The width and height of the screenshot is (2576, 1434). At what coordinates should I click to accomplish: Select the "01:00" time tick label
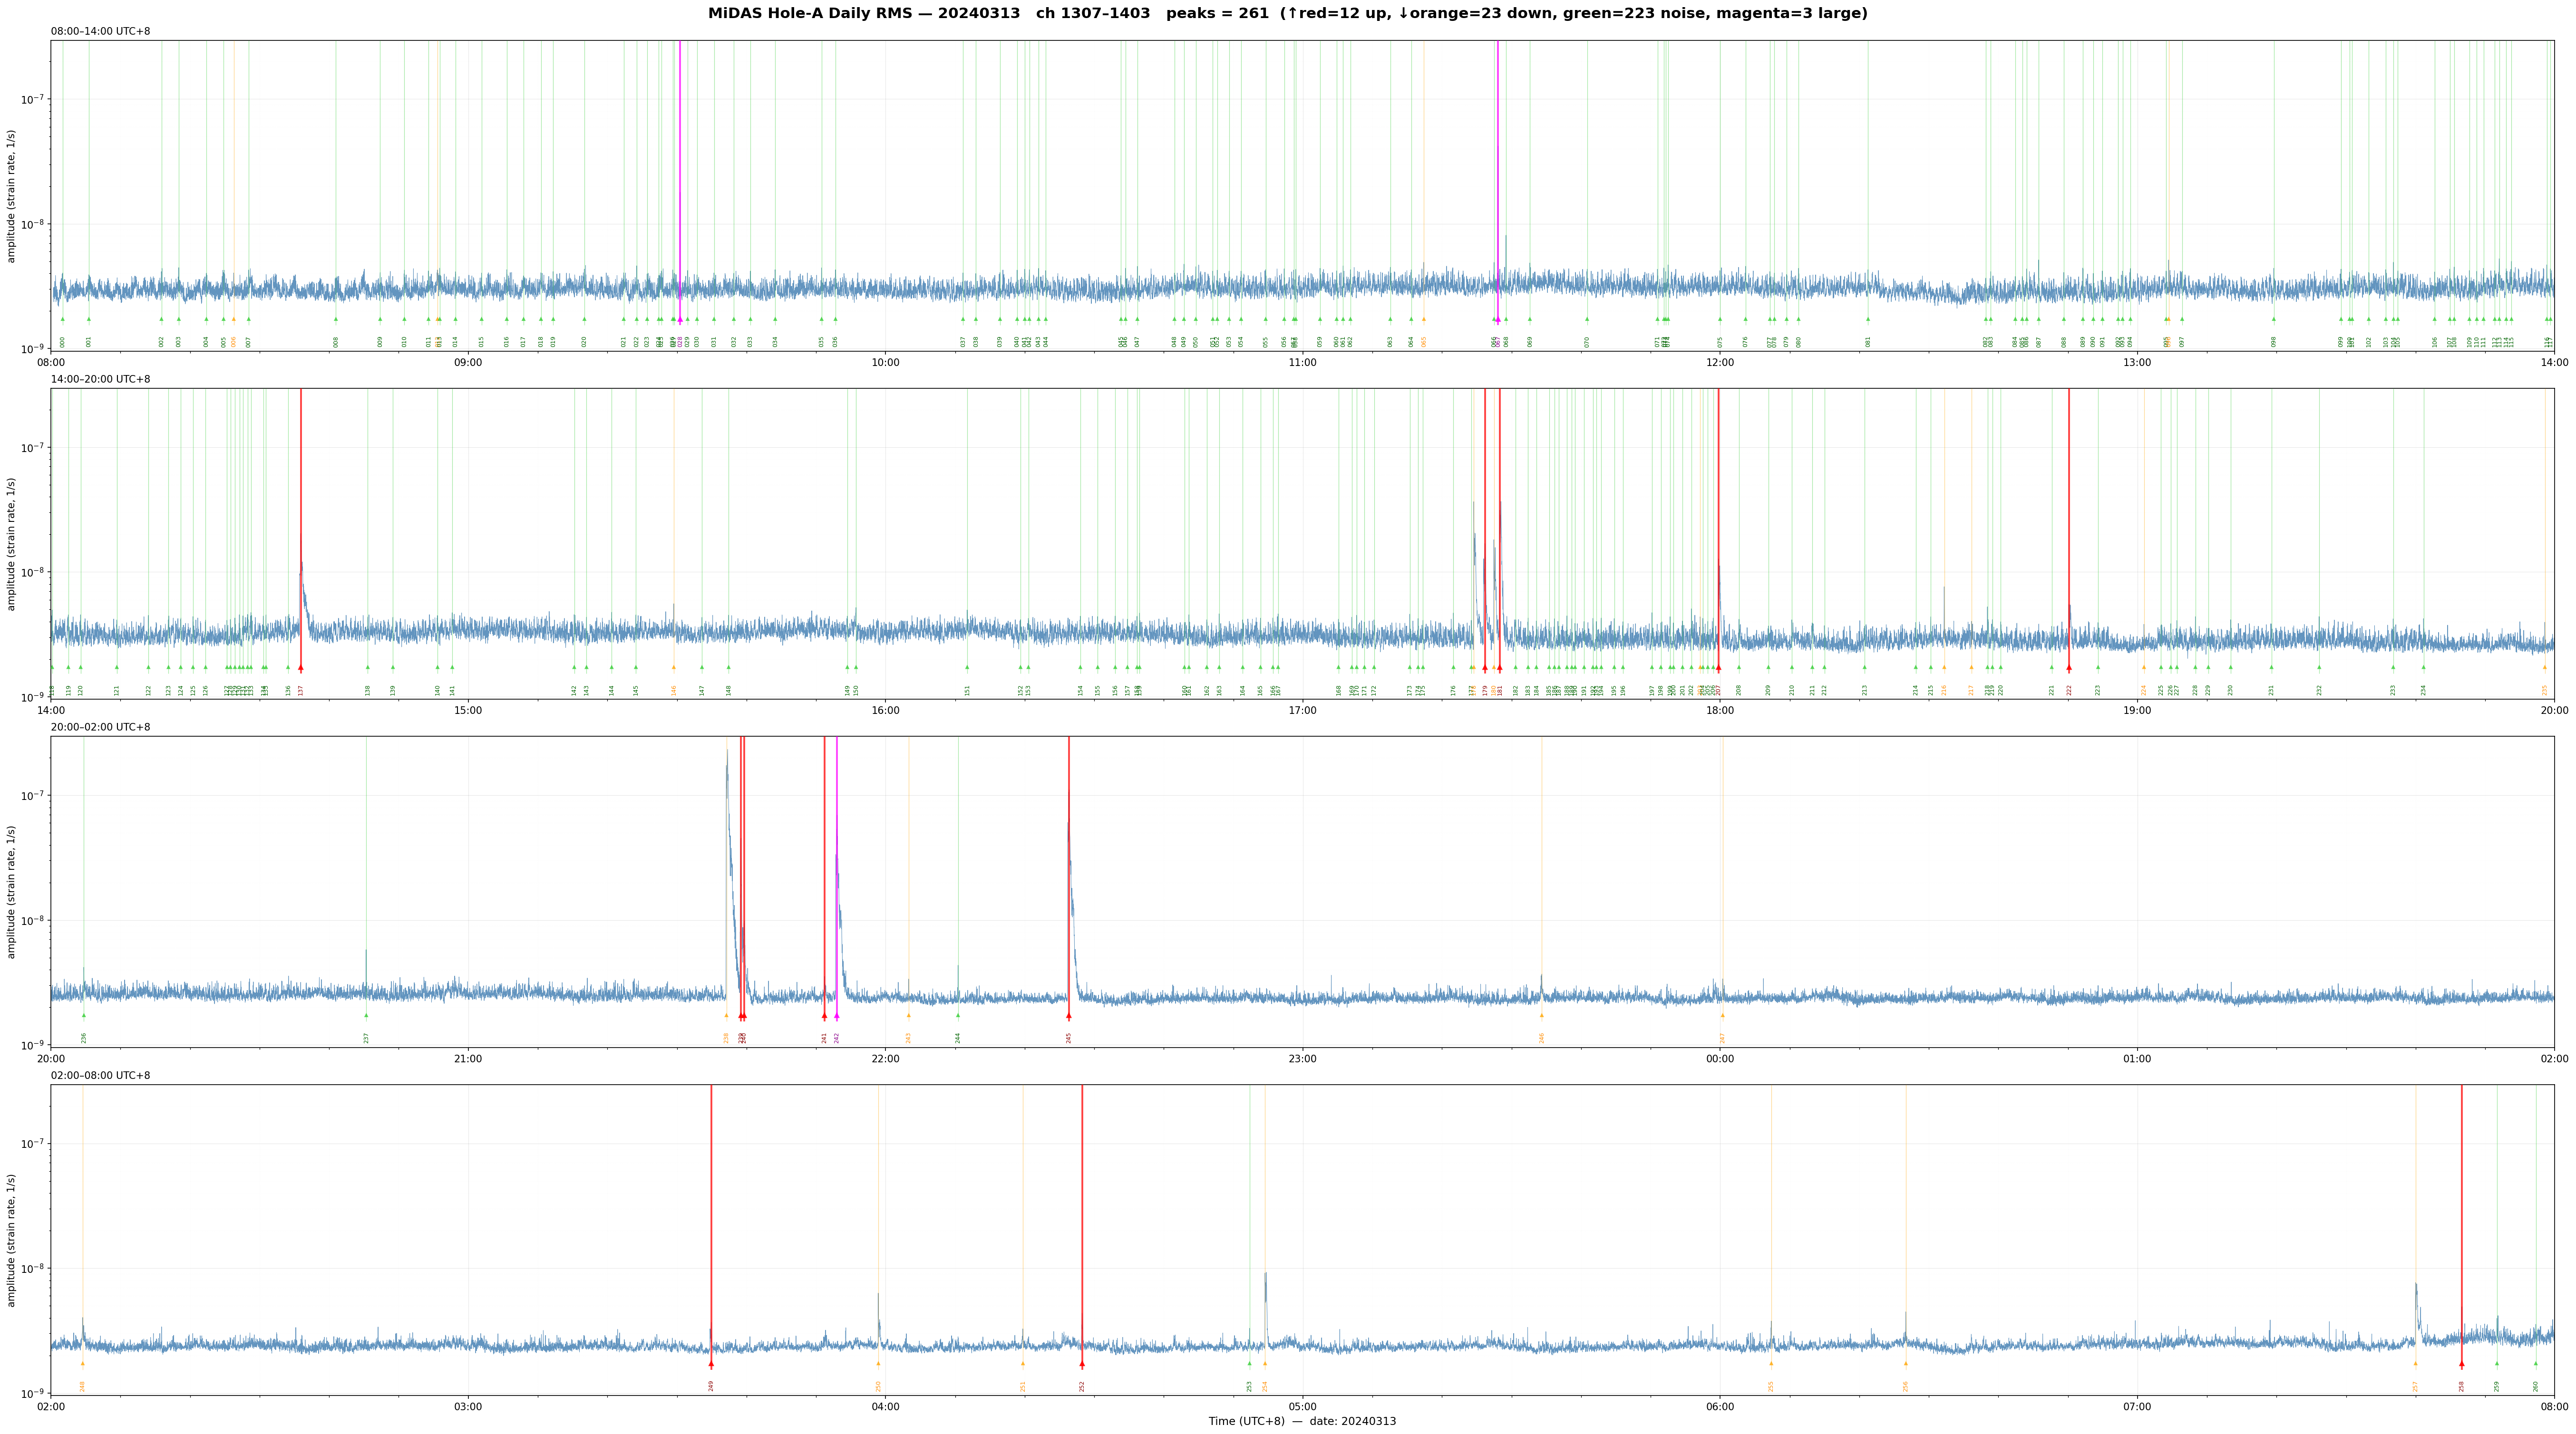[x=2137, y=1058]
